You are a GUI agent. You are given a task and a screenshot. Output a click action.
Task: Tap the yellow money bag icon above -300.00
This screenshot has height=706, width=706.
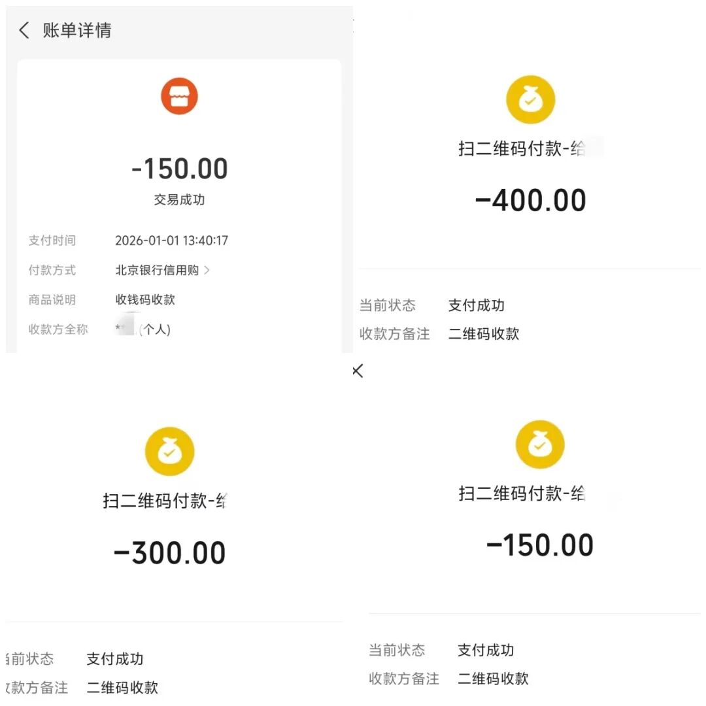tap(169, 452)
